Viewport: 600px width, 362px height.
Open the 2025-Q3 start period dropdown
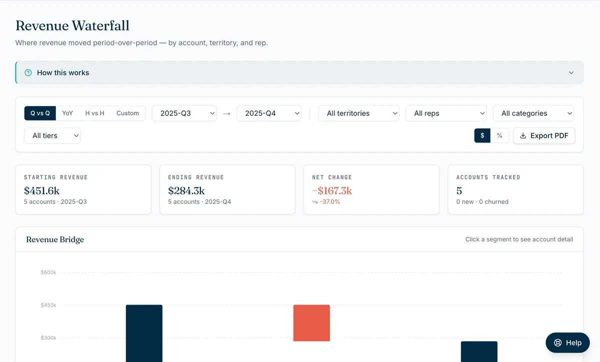(x=184, y=113)
